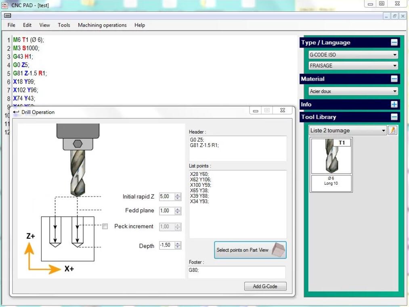Open the Liste 2 tournage tool list dropdown
The width and height of the screenshot is (409, 307).
point(348,130)
